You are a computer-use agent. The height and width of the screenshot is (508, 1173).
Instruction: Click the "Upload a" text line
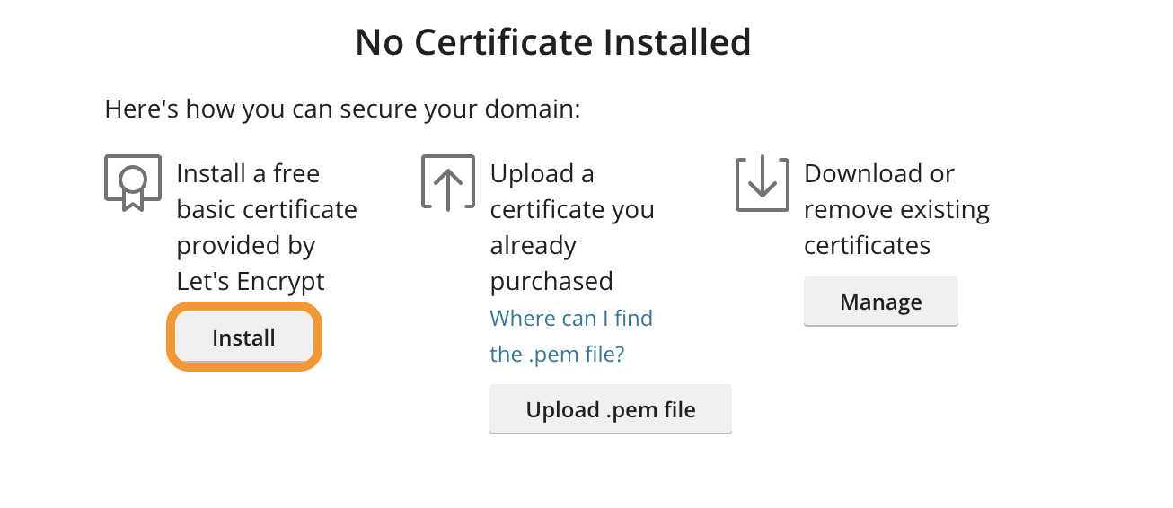pyautogui.click(x=542, y=173)
